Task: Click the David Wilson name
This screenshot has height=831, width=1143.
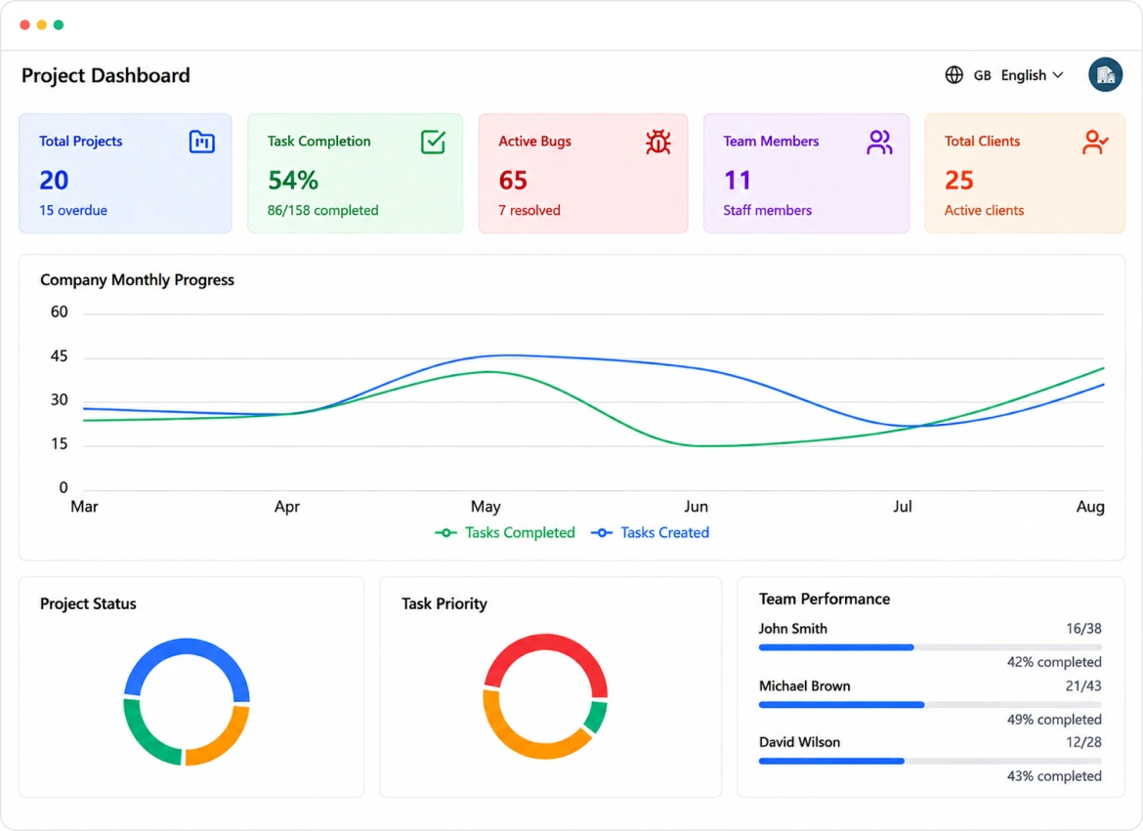Action: pos(800,742)
